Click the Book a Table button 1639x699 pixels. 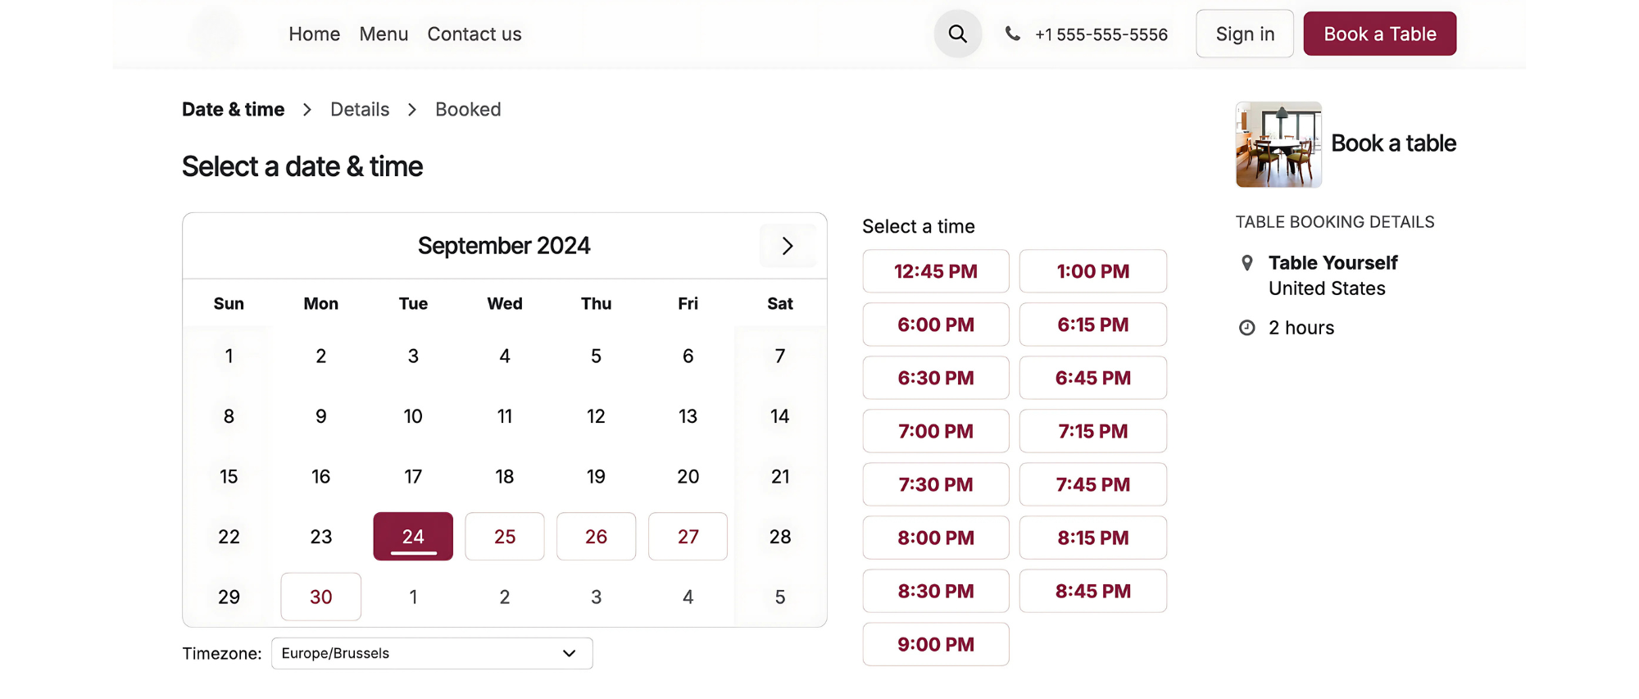coord(1379,34)
